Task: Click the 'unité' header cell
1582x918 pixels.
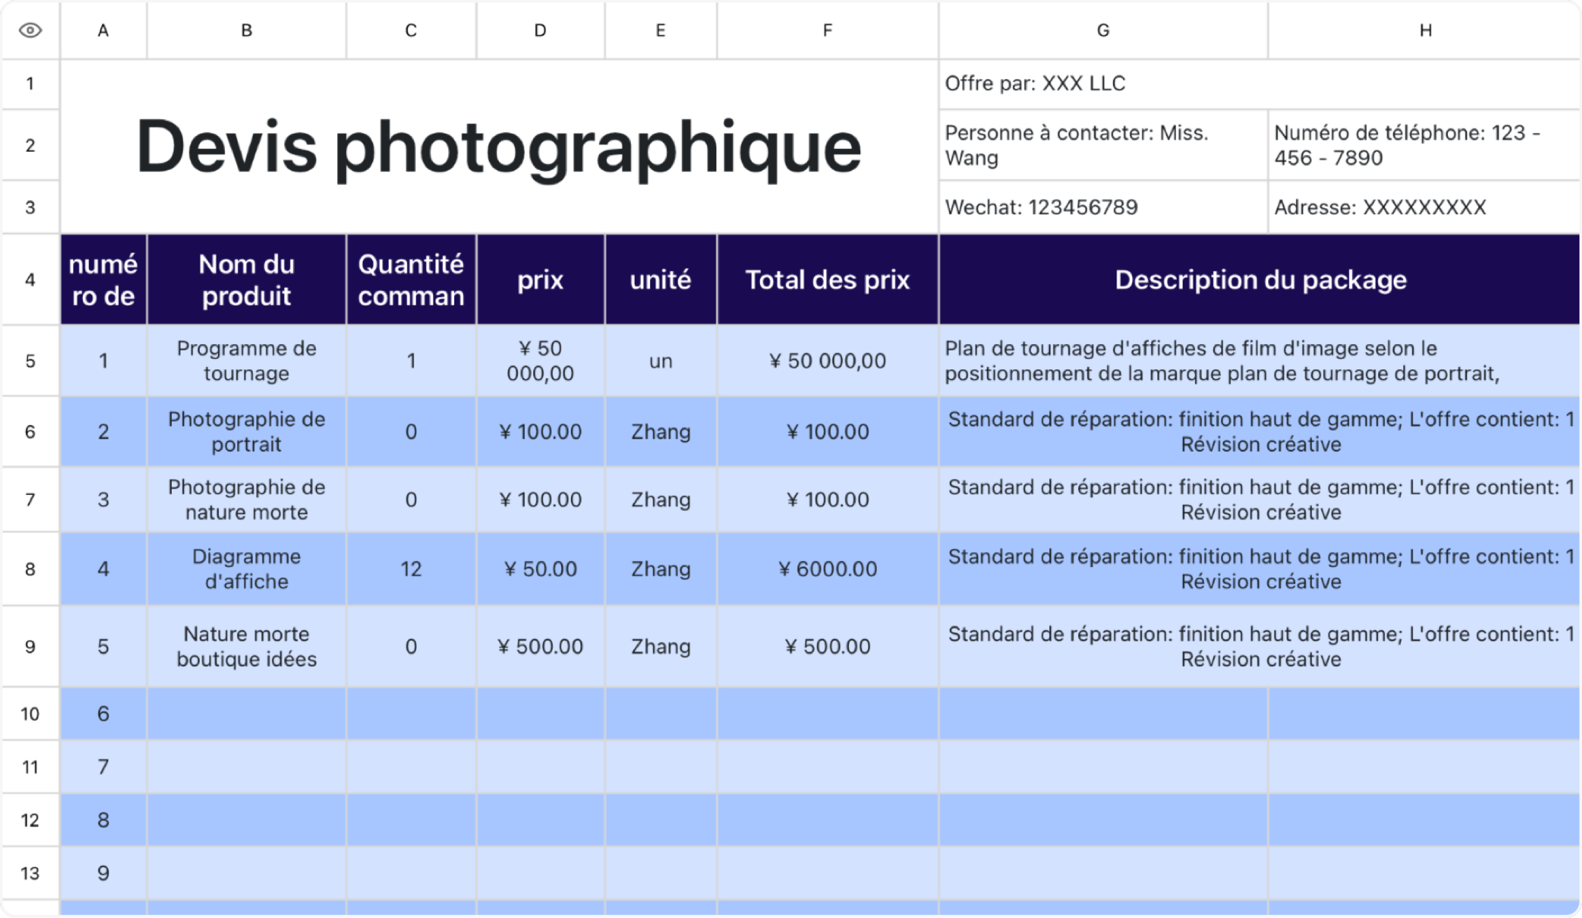Action: [661, 280]
